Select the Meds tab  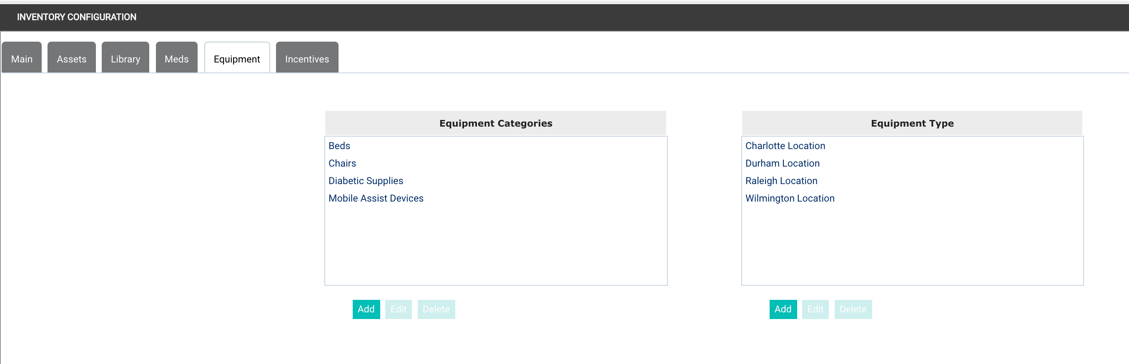[177, 57]
